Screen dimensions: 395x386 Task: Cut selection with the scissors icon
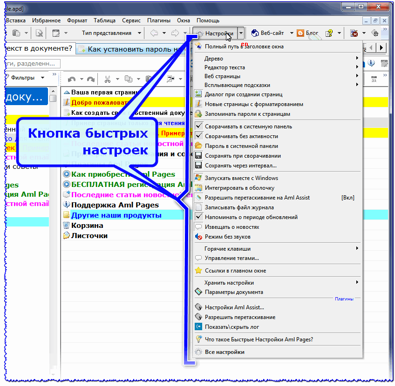point(108,79)
